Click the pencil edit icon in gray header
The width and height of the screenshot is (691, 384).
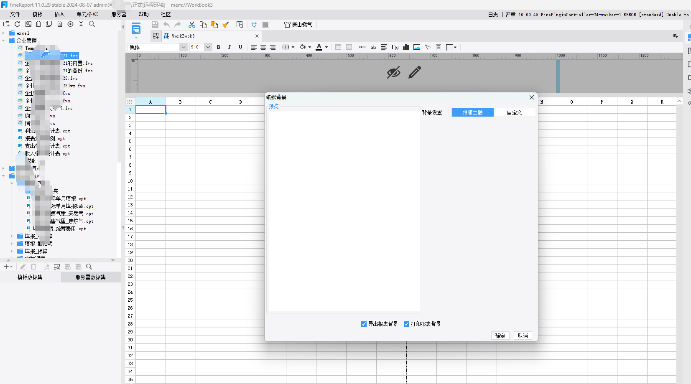click(x=415, y=72)
